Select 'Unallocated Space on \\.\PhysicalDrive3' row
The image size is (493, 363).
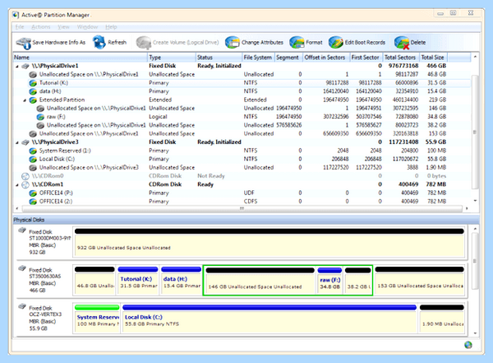tap(242, 168)
